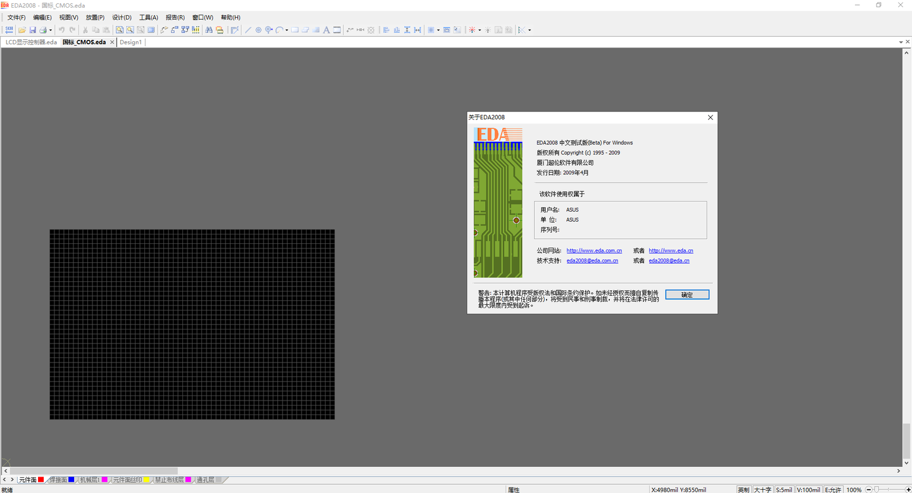This screenshot has width=912, height=493.
Task: Expand the print options dropdown arrow
Action: click(x=51, y=30)
